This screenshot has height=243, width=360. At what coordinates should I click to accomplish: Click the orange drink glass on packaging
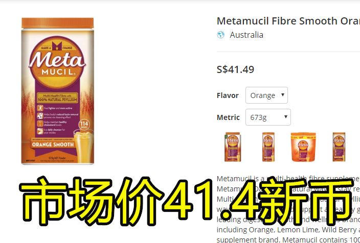coord(84,146)
